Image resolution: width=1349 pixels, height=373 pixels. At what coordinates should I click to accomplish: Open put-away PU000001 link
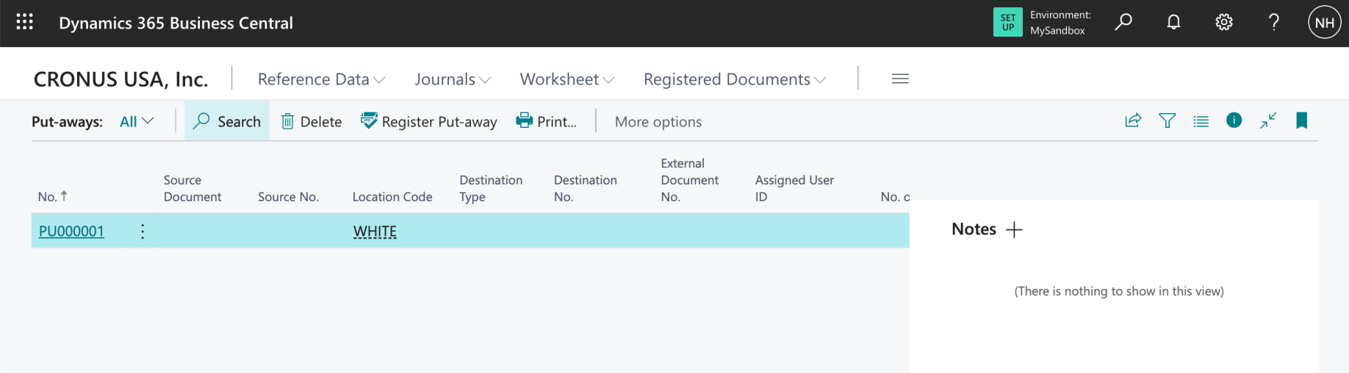71,231
